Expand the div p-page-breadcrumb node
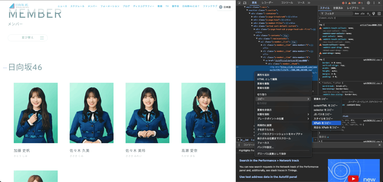Viewport: 383px width, 182px height. click(252, 17)
